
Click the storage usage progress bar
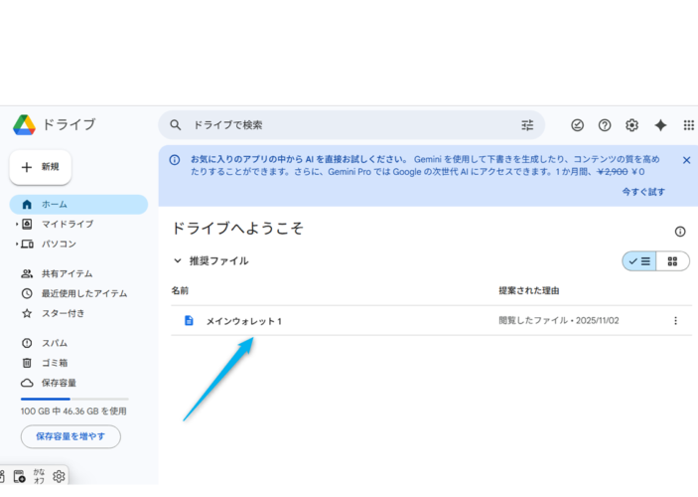pos(74,399)
